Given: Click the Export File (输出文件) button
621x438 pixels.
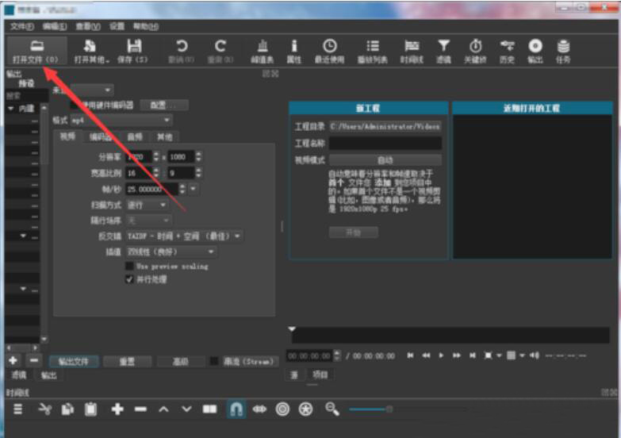Looking at the screenshot, I should (x=74, y=361).
